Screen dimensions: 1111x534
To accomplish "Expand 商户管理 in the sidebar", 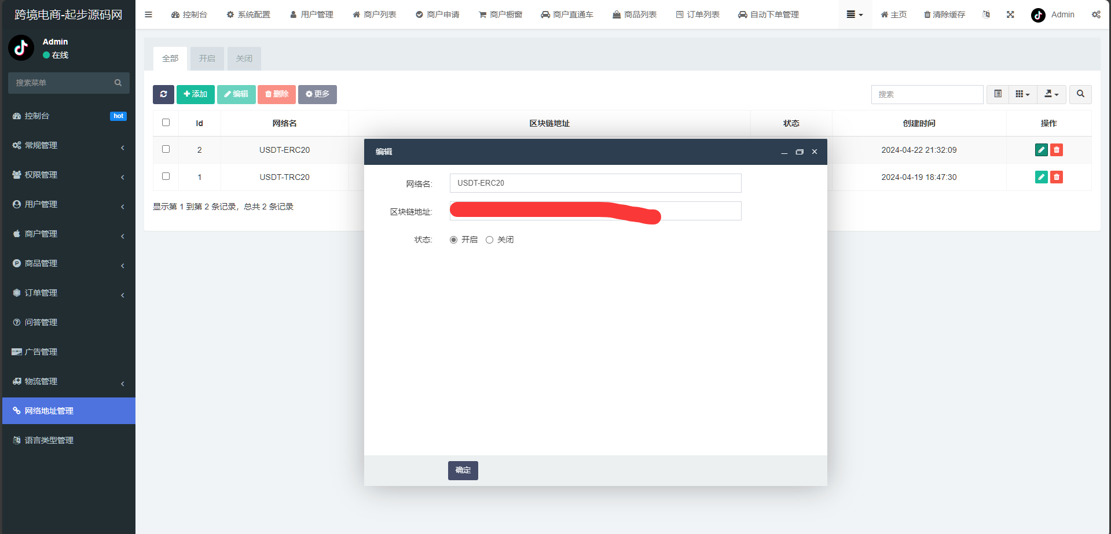I will (69, 234).
